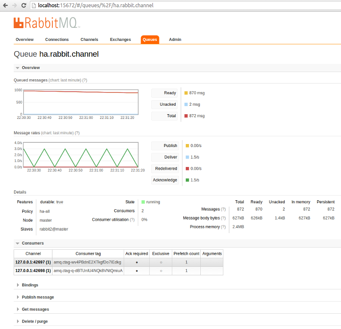Image resolution: width=341 pixels, height=329 pixels.
Task: Click the 'durable: true' feature text
Action: 52,202
